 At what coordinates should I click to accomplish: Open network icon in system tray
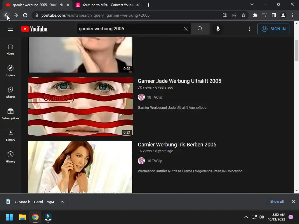254,217
